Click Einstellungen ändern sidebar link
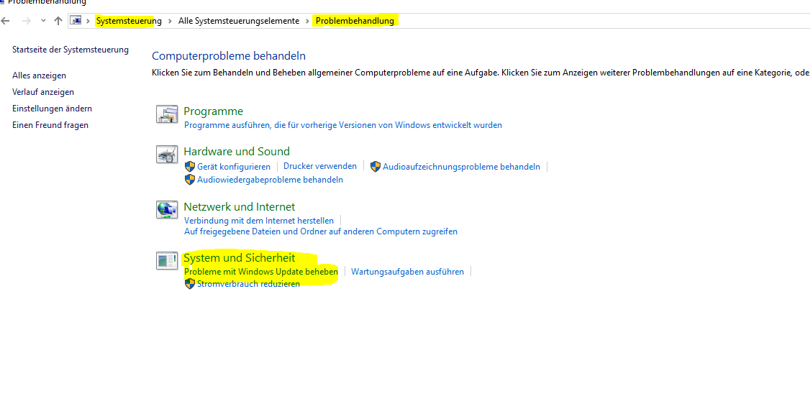This screenshot has width=810, height=404. click(x=53, y=109)
